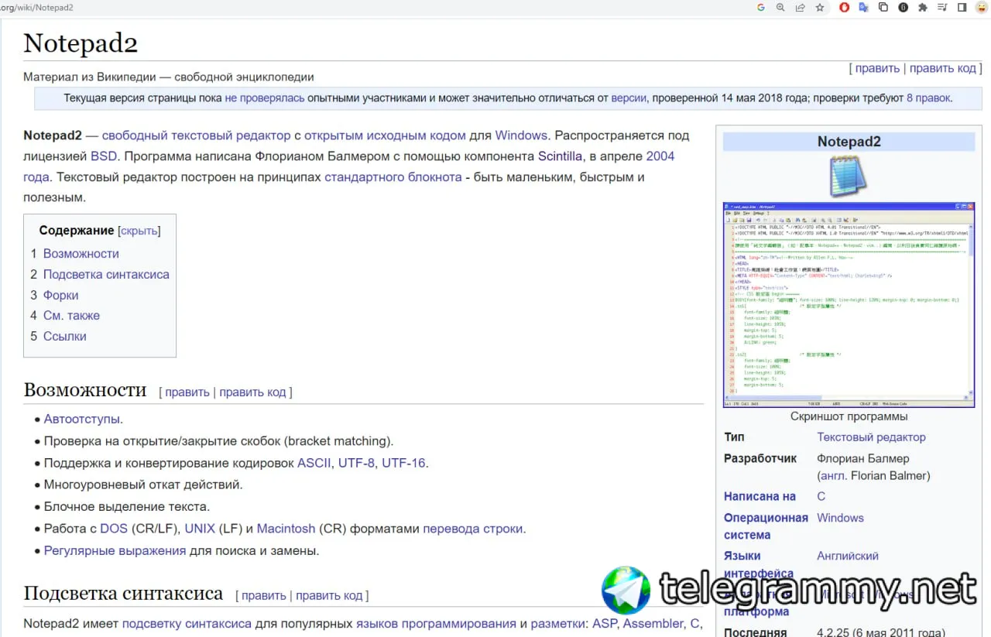Click 'править код' next to Подсветка синтаксиса heading
This screenshot has width=991, height=637.
[x=329, y=596]
